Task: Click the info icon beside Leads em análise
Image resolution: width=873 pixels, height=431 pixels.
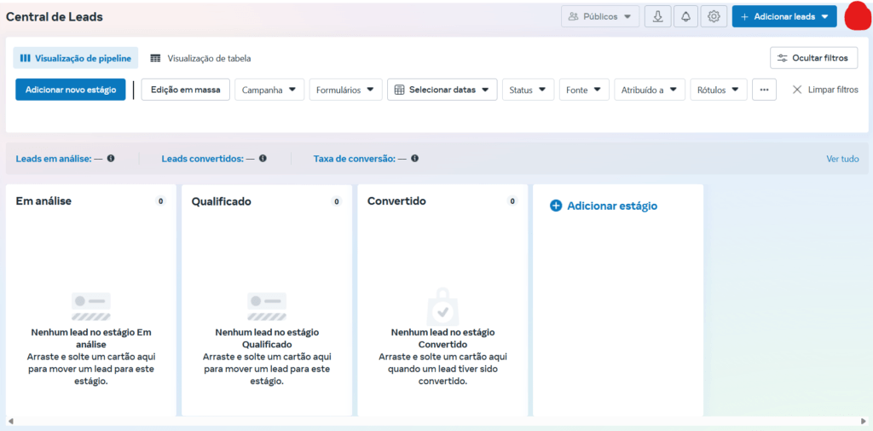Action: (111, 159)
